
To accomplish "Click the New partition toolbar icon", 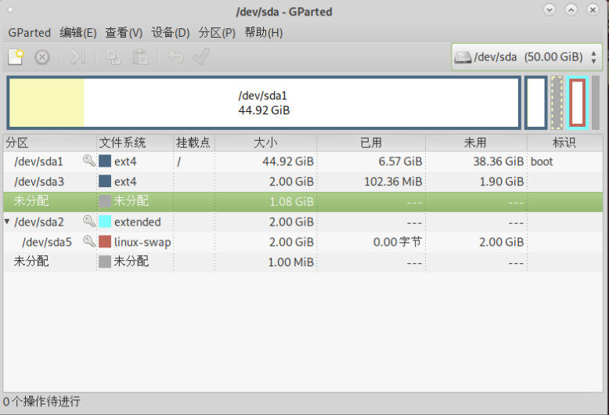I will pos(16,57).
